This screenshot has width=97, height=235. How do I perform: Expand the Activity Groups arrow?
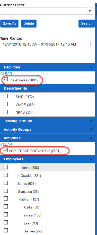[91, 129]
